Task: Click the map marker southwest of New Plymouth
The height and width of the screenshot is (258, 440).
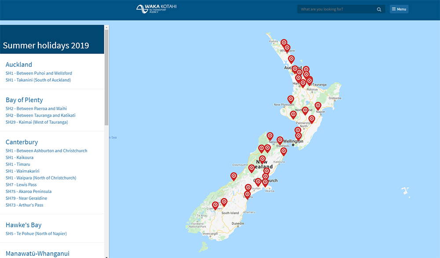Action: pyautogui.click(x=293, y=115)
